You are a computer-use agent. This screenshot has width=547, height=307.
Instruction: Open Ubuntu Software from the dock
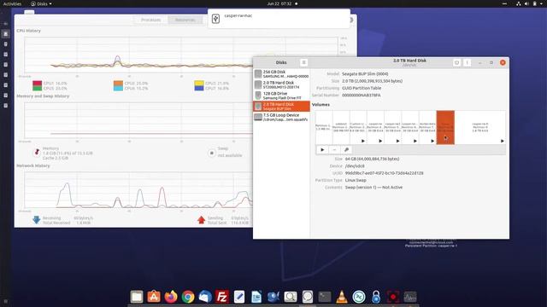tap(154, 297)
